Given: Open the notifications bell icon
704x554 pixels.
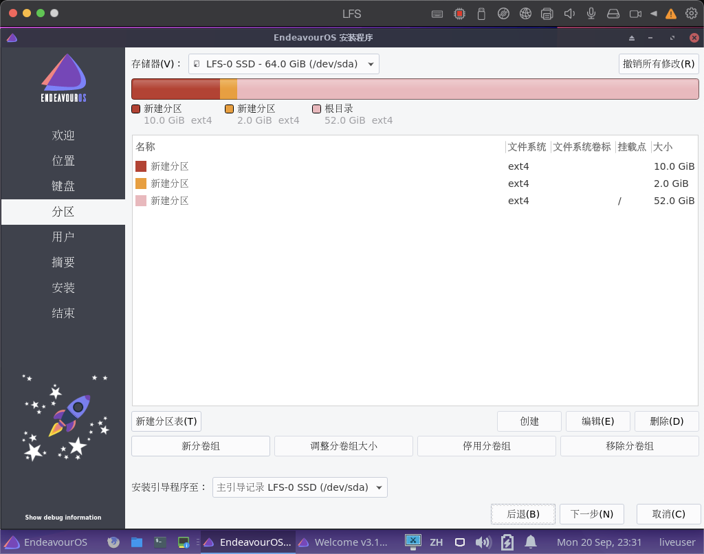Looking at the screenshot, I should 531,542.
